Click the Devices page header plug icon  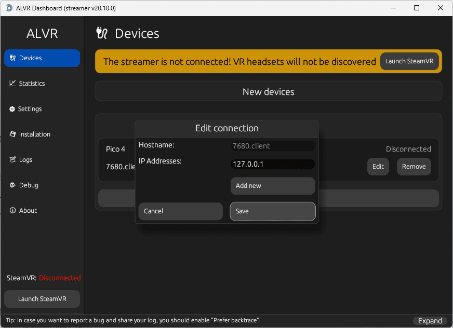click(x=102, y=33)
